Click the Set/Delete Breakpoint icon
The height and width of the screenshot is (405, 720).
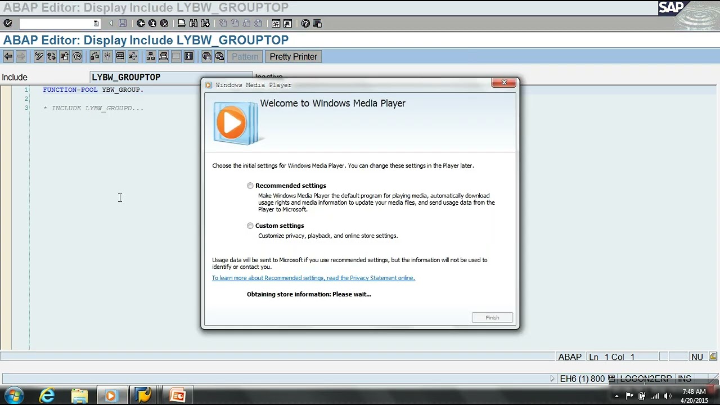click(206, 56)
